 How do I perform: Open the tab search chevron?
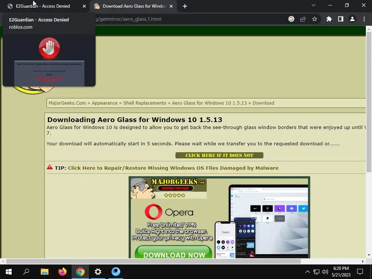pos(314,5)
